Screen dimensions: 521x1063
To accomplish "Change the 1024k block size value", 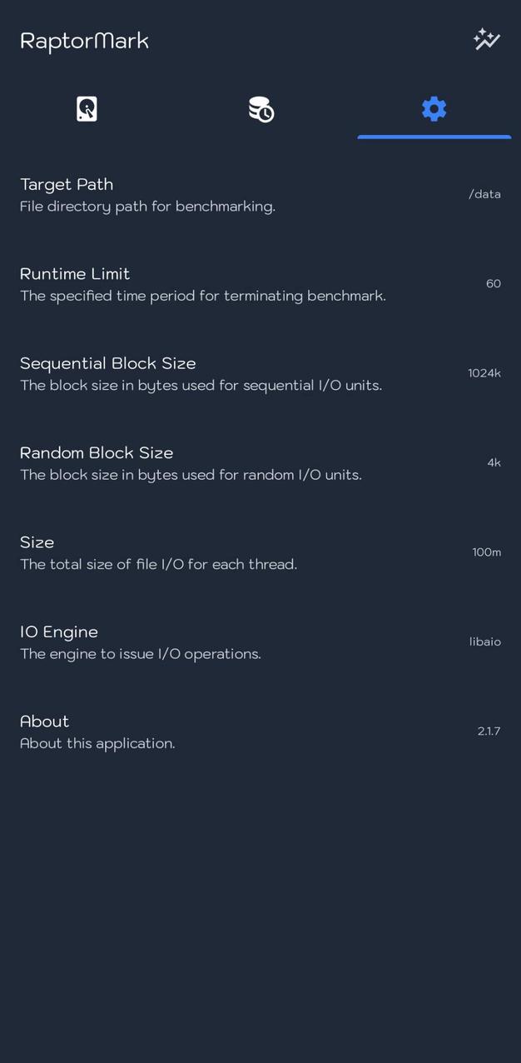I will tap(484, 373).
